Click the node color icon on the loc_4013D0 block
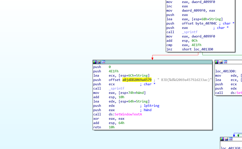Viewport: 242px width, 149px height. (217, 62)
